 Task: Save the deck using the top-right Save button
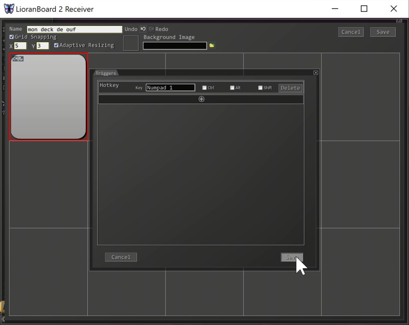(383, 32)
